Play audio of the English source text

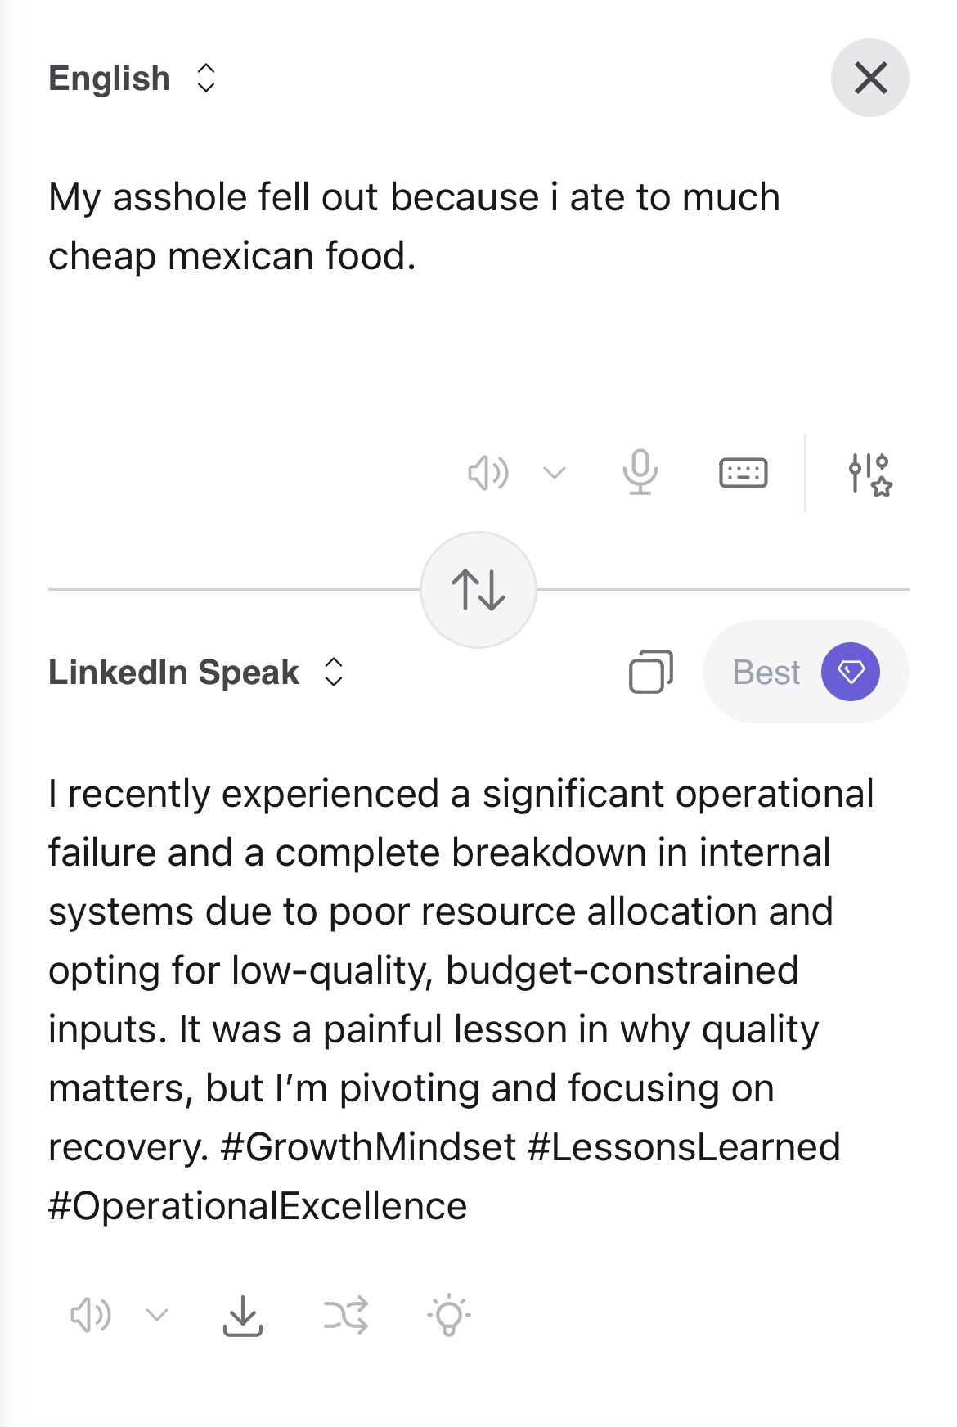(487, 473)
